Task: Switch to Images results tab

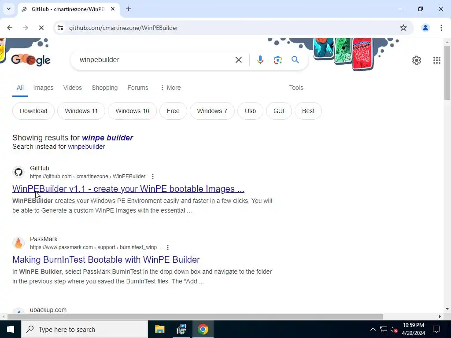Action: pyautogui.click(x=43, y=88)
